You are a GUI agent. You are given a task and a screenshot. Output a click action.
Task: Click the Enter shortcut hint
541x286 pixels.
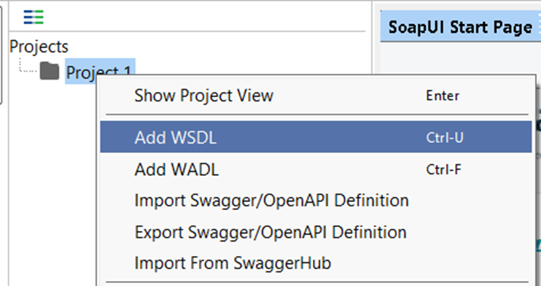coord(443,96)
